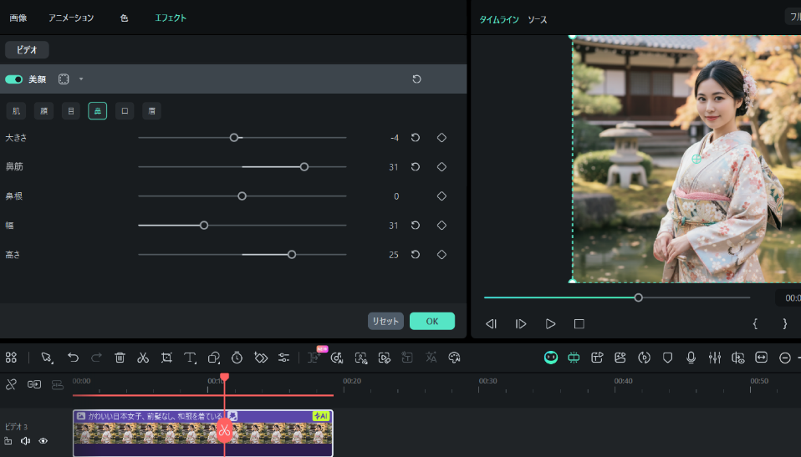Open the speed timer tool
This screenshot has height=457, width=801.
(x=237, y=358)
